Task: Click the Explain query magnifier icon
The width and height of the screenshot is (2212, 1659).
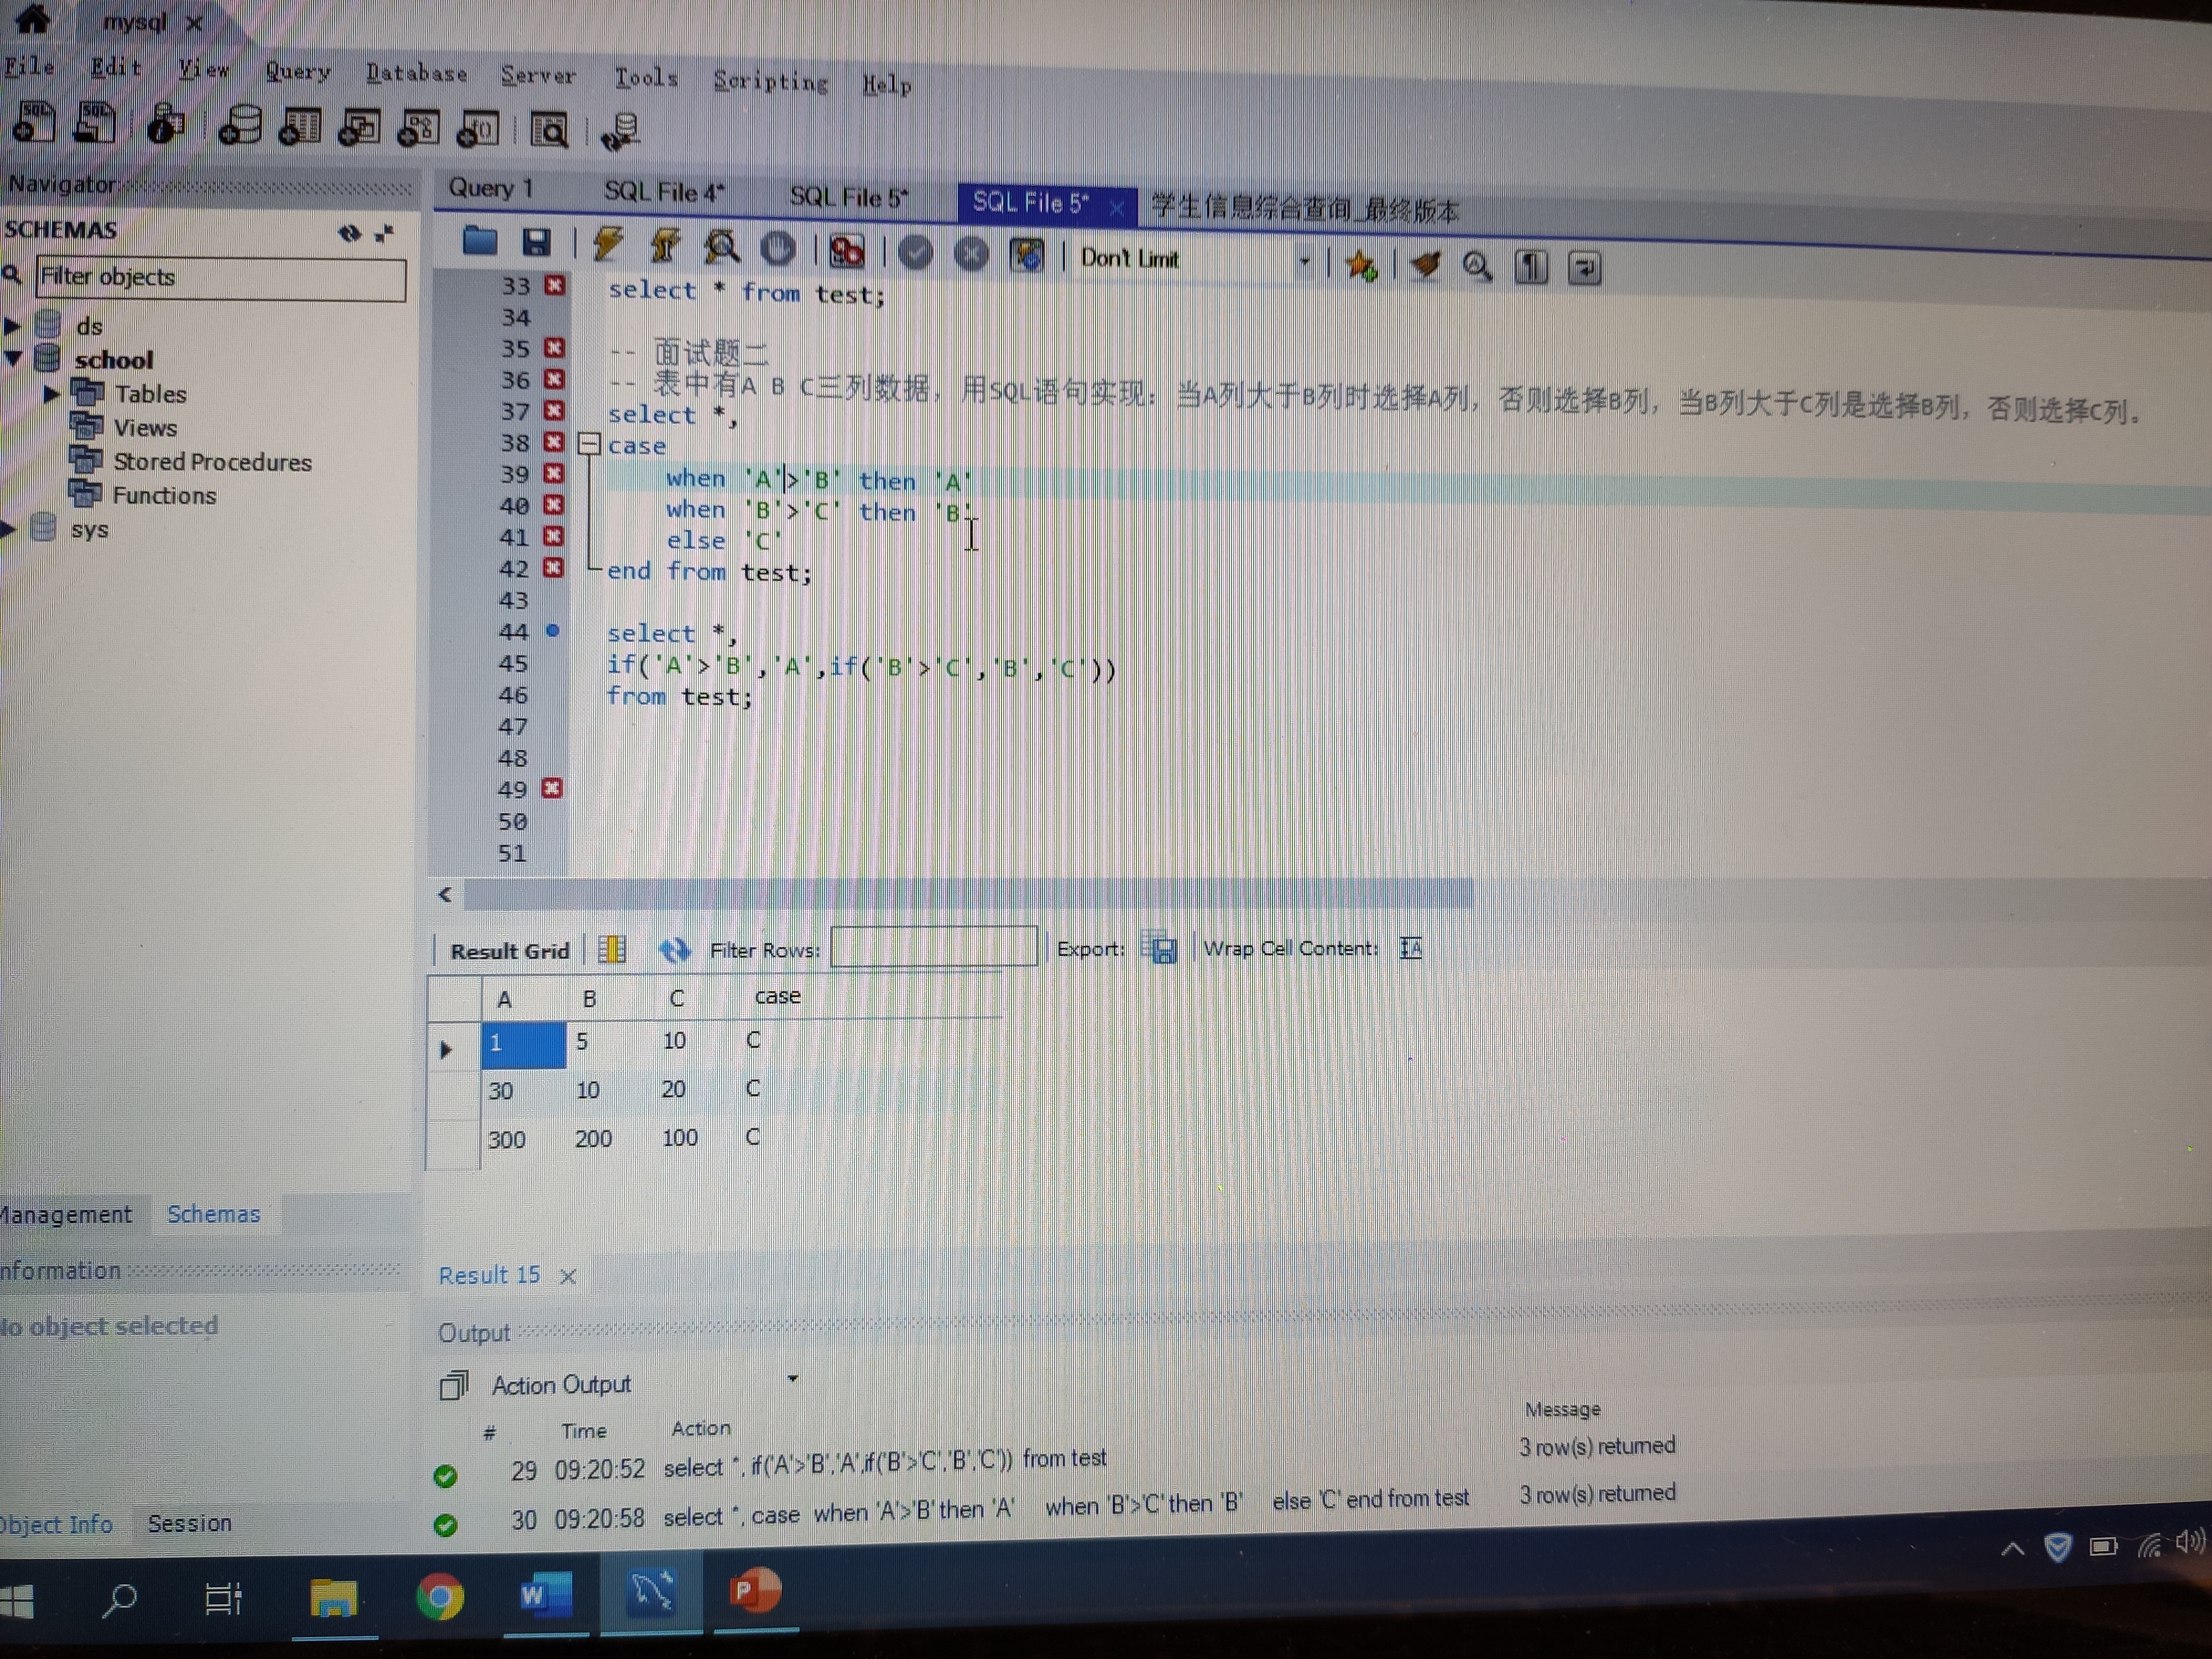Action: point(721,246)
